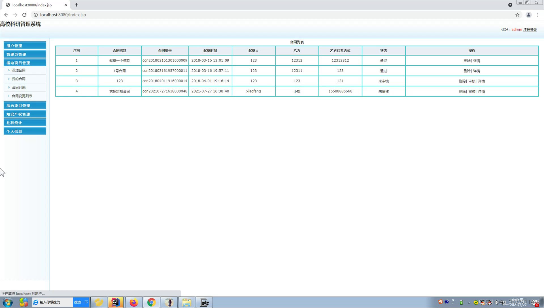Expand the 知识产权管理 menu section
The width and height of the screenshot is (544, 308).
point(25,114)
